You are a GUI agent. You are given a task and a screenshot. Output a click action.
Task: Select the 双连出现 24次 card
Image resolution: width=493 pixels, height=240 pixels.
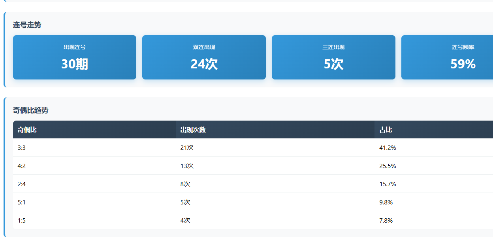(204, 57)
